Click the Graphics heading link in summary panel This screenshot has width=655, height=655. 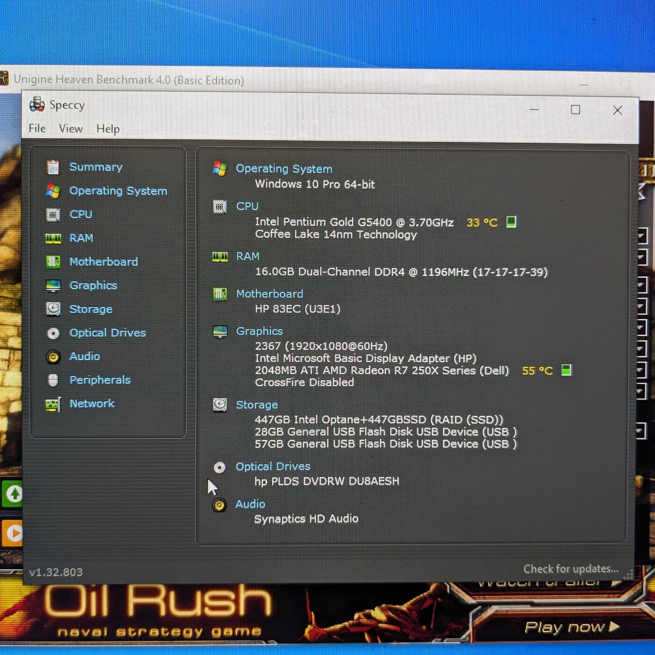click(260, 331)
